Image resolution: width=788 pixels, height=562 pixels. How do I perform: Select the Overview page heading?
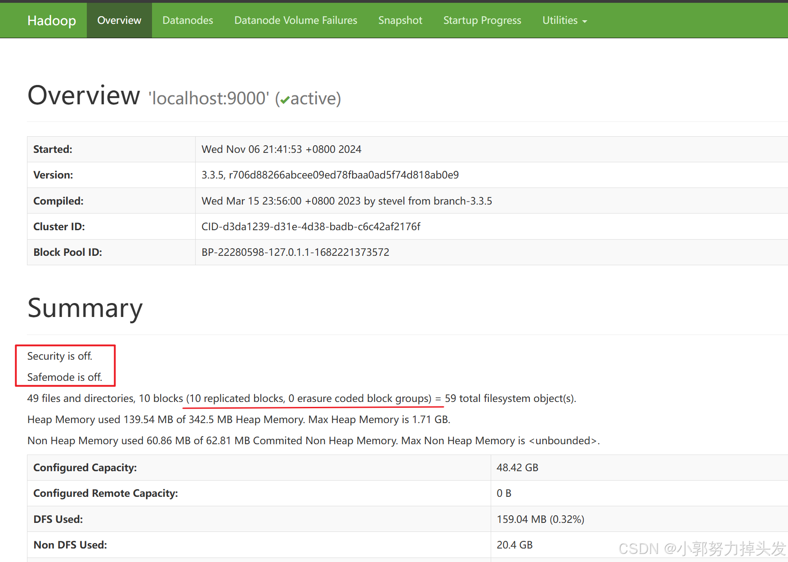click(84, 95)
